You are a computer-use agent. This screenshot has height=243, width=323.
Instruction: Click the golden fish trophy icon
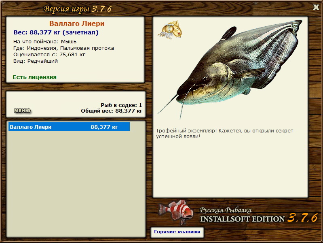(x=170, y=30)
